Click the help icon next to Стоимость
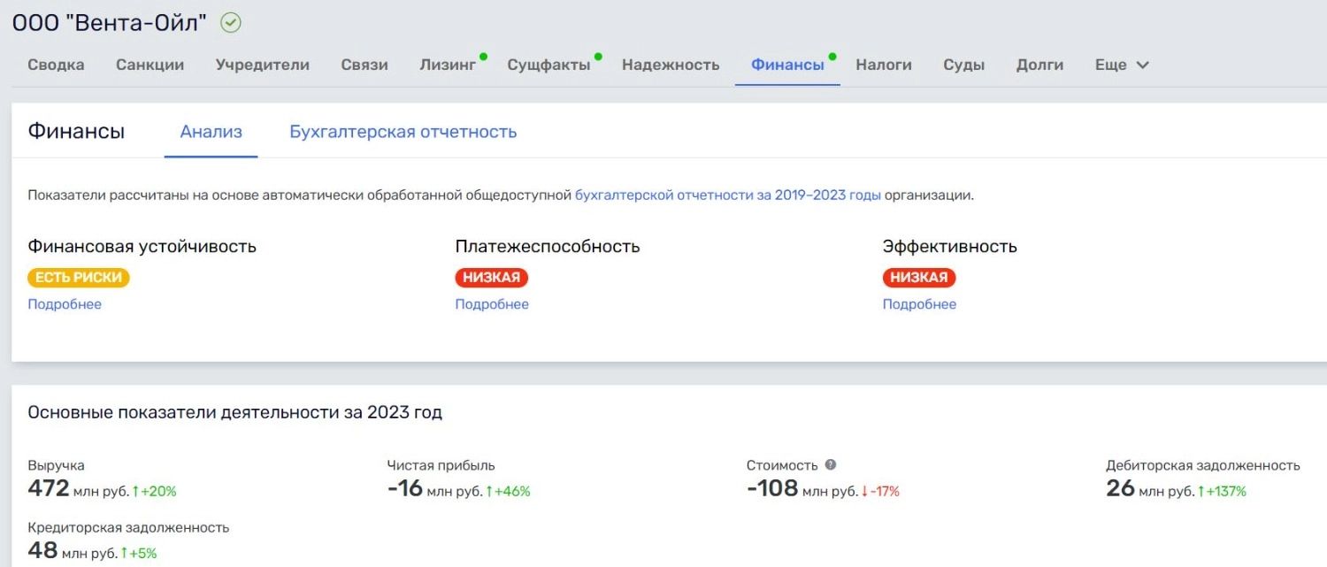Image resolution: width=1327 pixels, height=567 pixels. 831,464
